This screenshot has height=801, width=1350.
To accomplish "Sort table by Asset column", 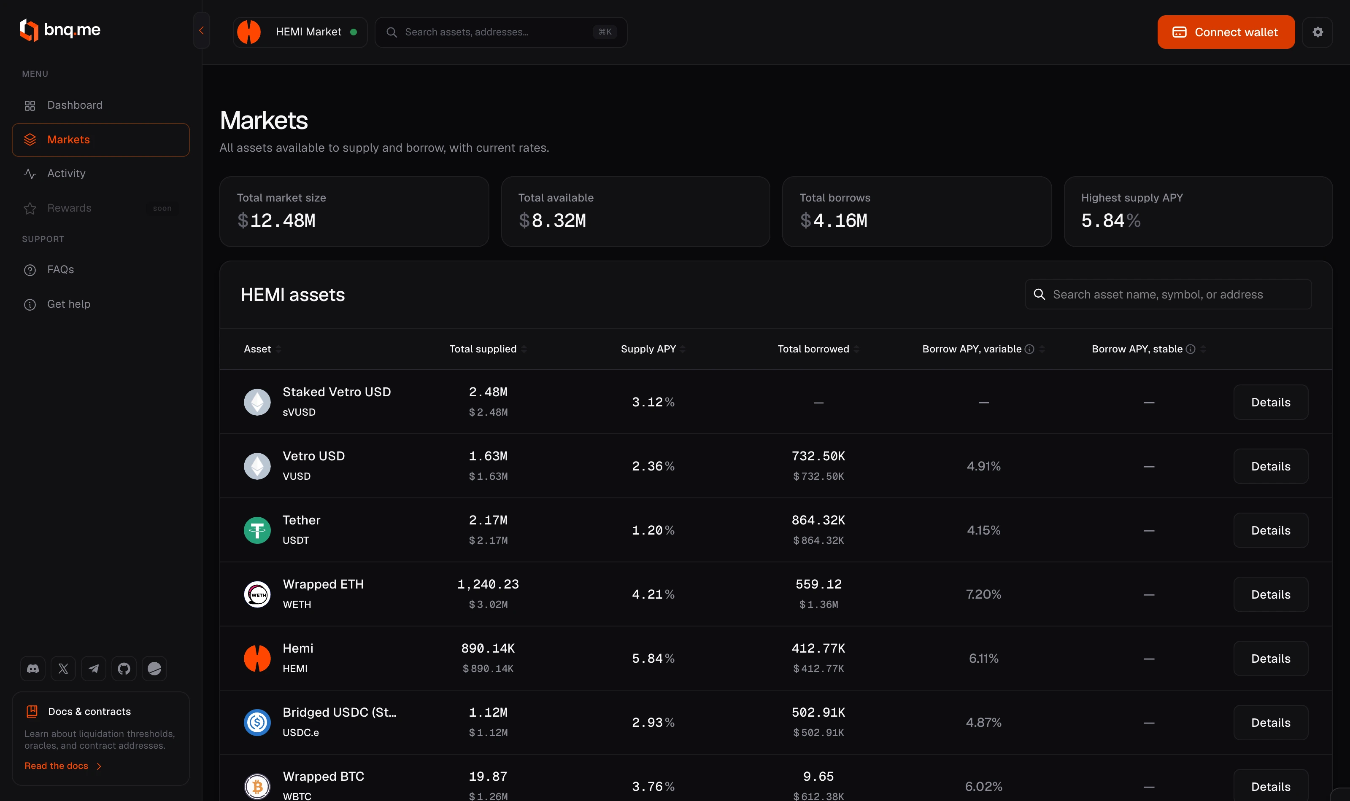I will point(262,349).
